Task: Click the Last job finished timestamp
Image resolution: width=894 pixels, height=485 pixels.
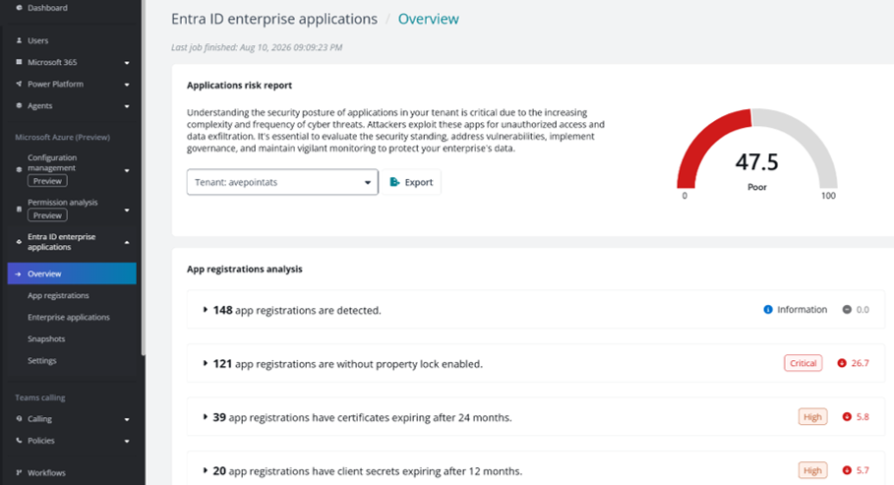Action: (257, 47)
